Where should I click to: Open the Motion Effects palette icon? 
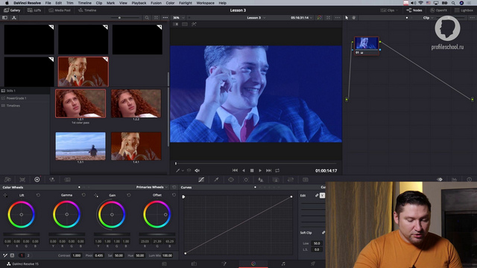[67, 179]
